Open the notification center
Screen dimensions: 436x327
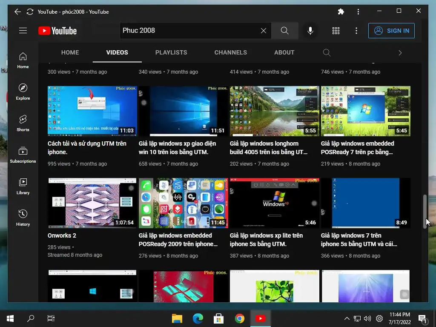[422, 319]
